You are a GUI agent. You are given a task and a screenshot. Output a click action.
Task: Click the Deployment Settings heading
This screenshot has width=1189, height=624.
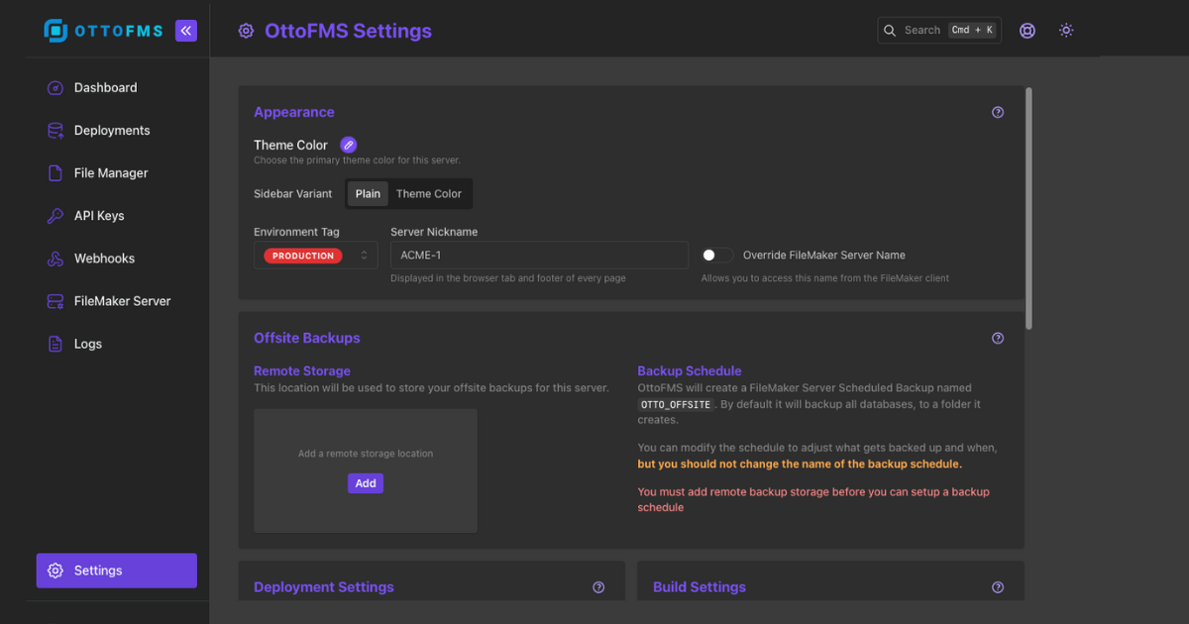click(x=324, y=587)
